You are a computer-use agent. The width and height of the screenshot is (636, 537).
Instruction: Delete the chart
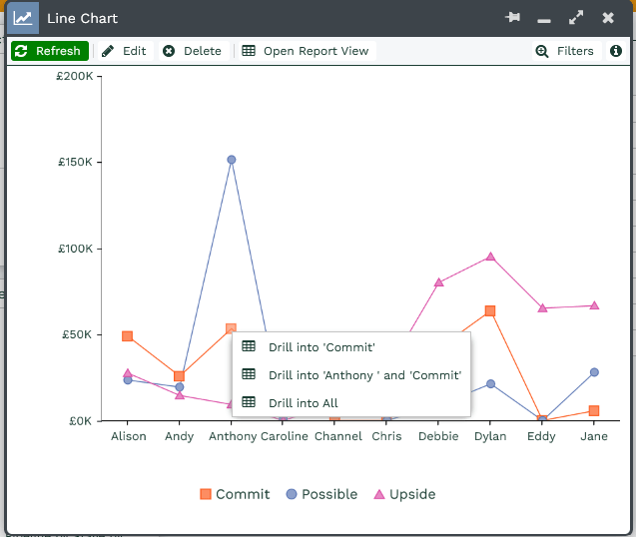click(193, 51)
